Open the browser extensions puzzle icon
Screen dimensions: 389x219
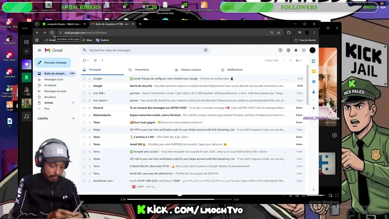tap(289, 33)
